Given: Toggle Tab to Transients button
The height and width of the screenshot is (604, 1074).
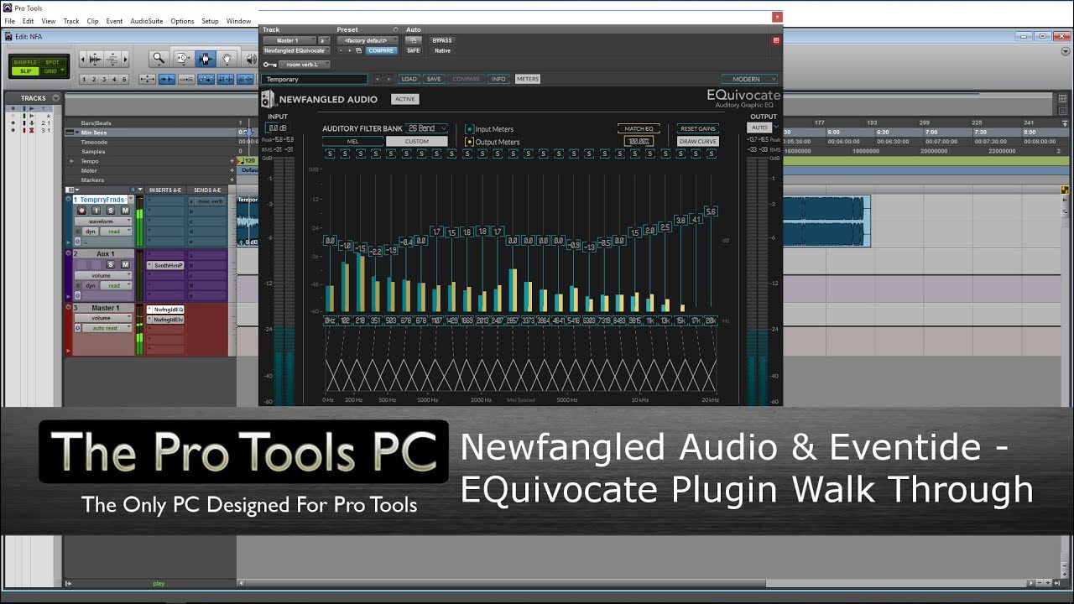Looking at the screenshot, I should 167,79.
